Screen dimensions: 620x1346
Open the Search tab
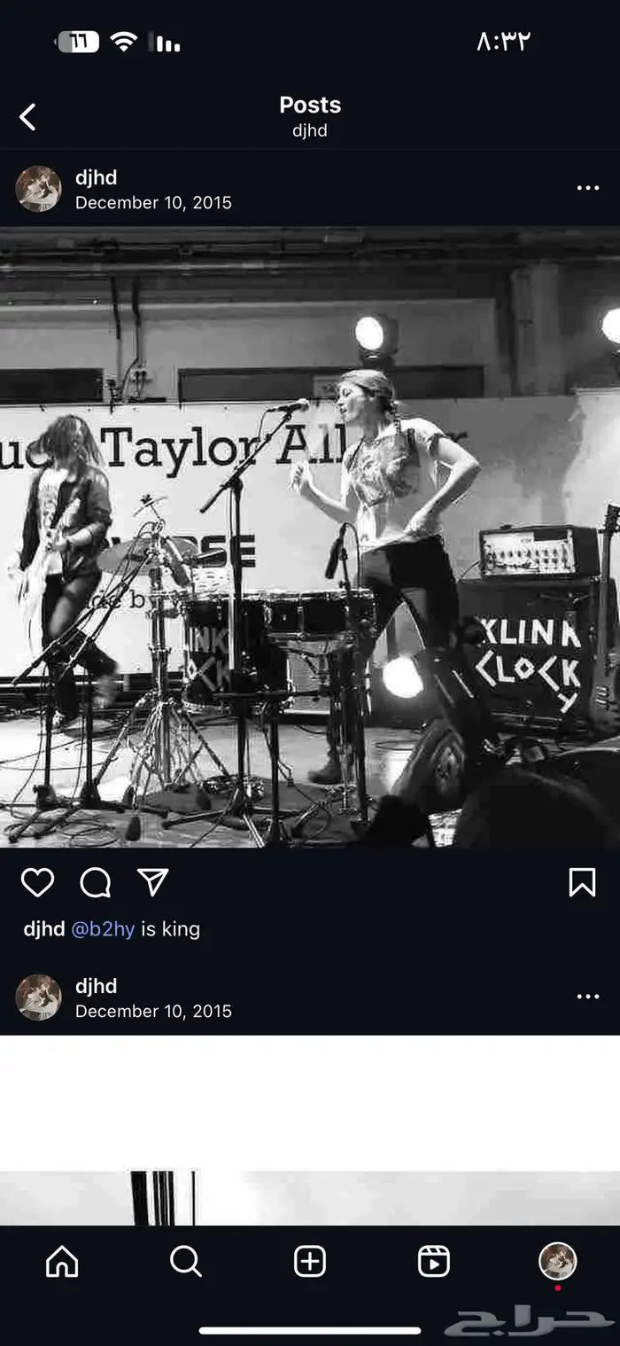pos(186,1261)
